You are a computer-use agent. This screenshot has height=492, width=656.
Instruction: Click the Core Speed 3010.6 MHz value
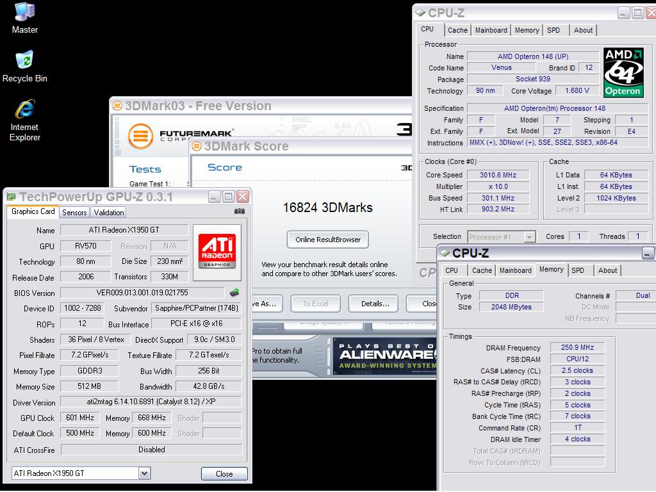pyautogui.click(x=498, y=176)
